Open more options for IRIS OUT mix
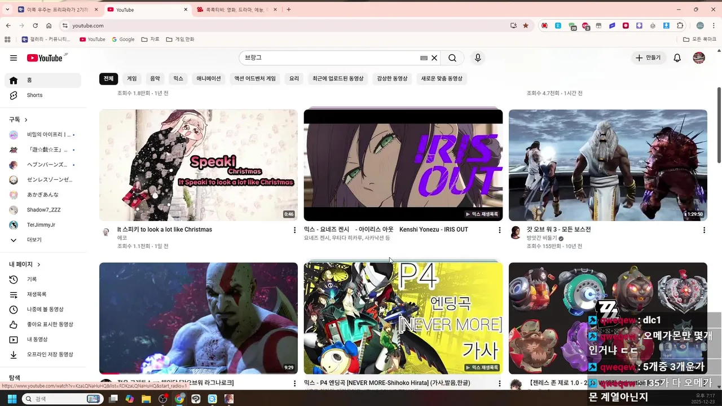Screen dimensions: 722x406 pos(499,230)
